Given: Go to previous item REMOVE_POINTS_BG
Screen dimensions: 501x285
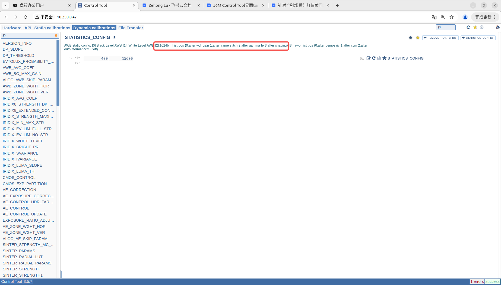Looking at the screenshot, I should tap(440, 38).
